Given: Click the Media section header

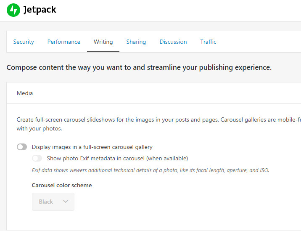Looking at the screenshot, I should (x=25, y=93).
